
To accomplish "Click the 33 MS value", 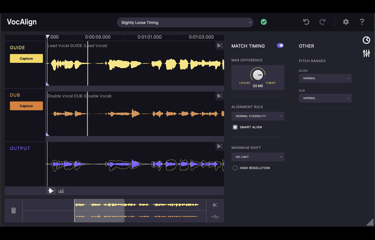I will pyautogui.click(x=258, y=86).
